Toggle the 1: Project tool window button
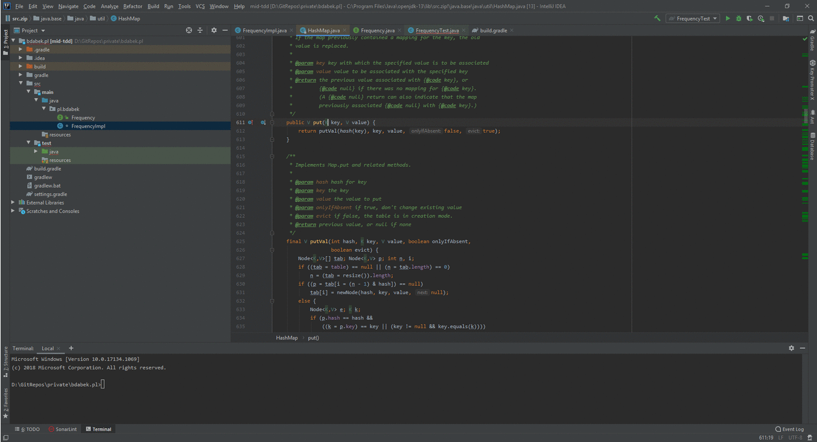Viewport: 817px width, 442px height. click(5, 42)
